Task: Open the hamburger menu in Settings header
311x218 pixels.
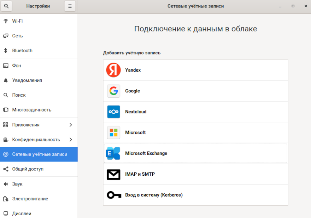Action: click(70, 6)
